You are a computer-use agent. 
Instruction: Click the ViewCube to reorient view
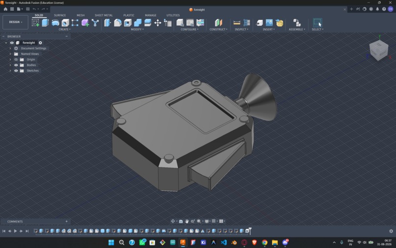pos(379,50)
